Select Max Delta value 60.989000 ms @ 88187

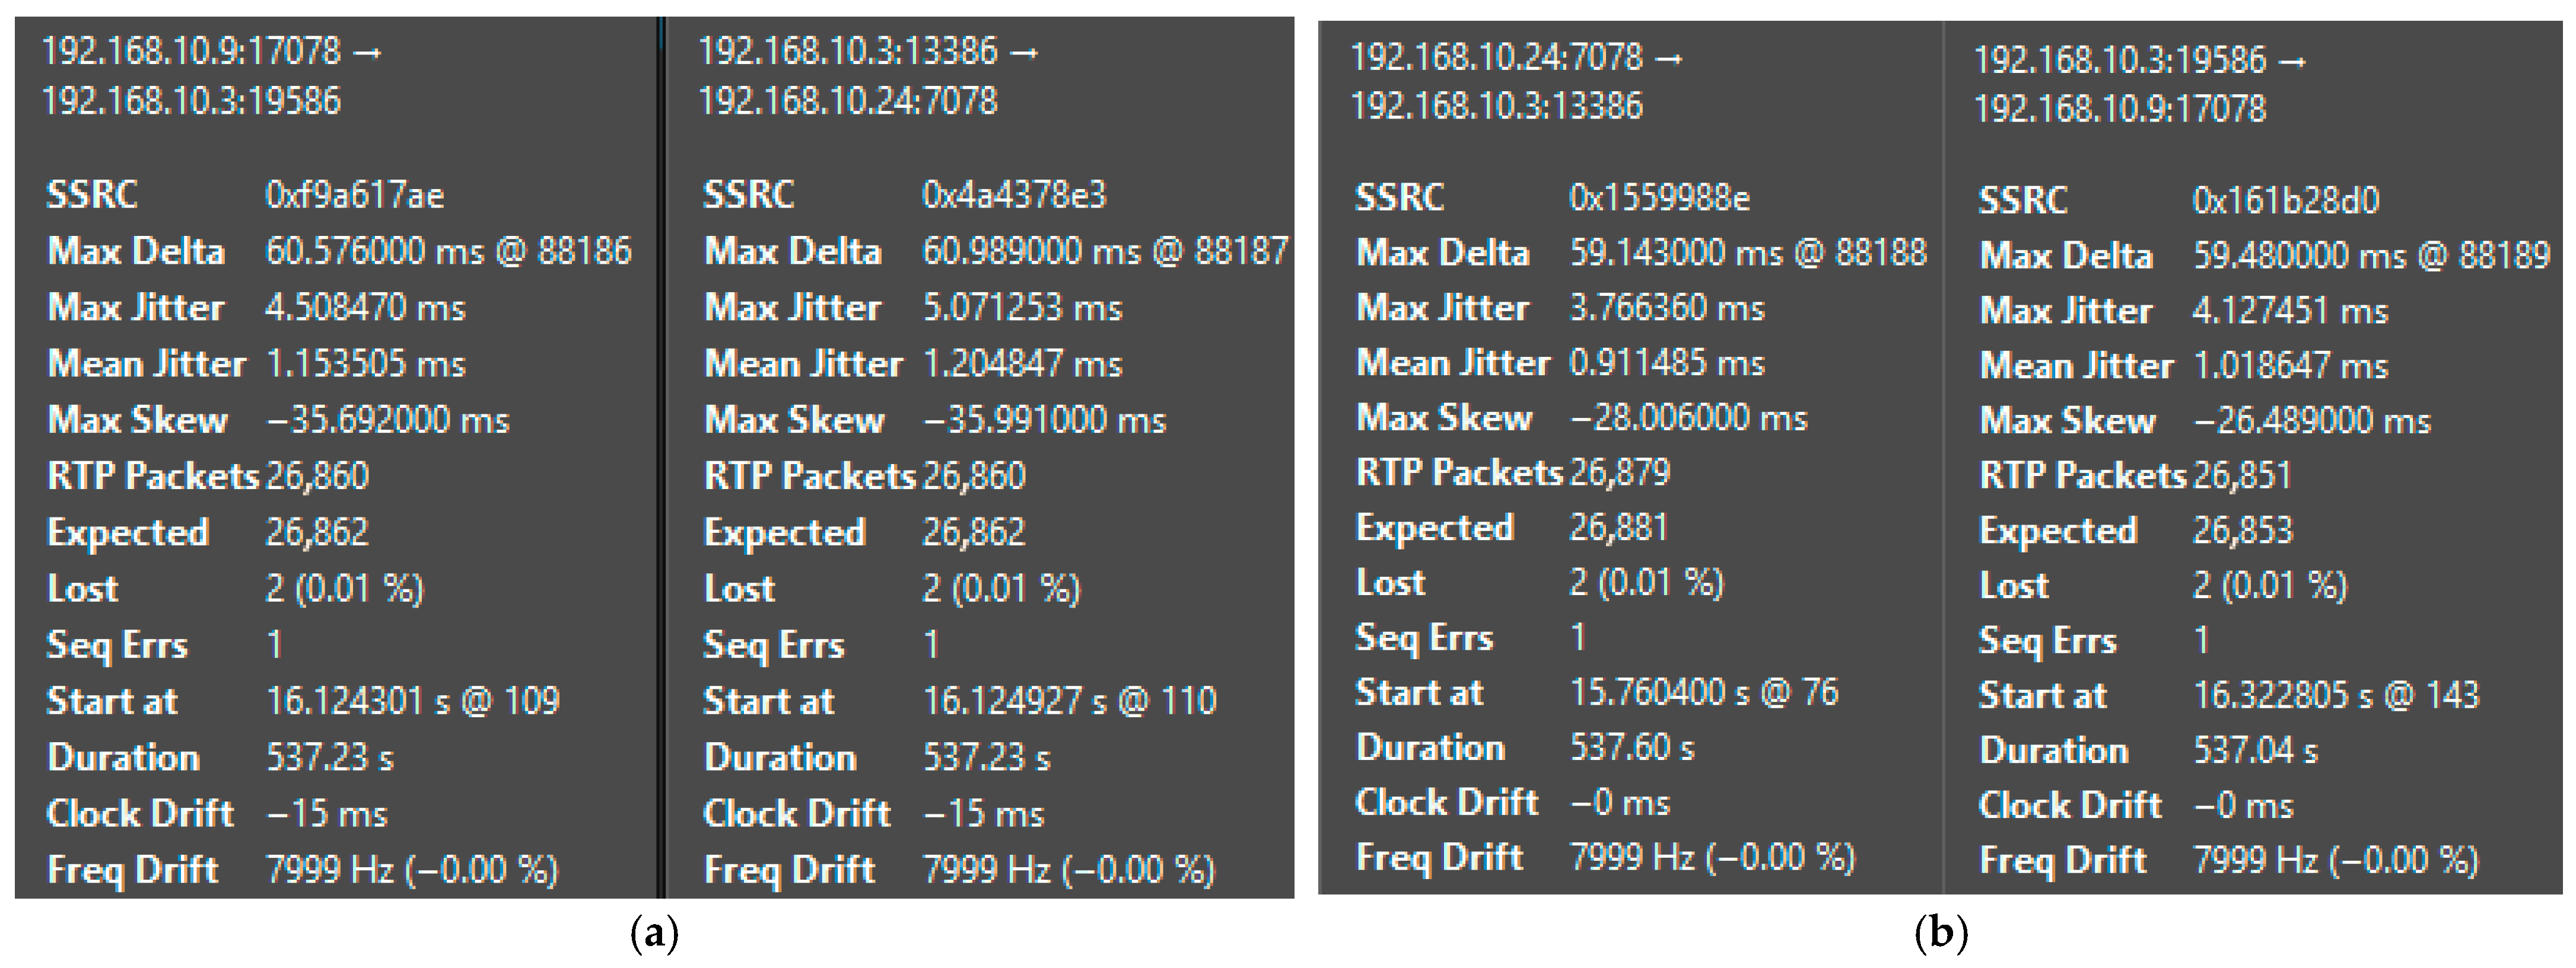[1104, 251]
